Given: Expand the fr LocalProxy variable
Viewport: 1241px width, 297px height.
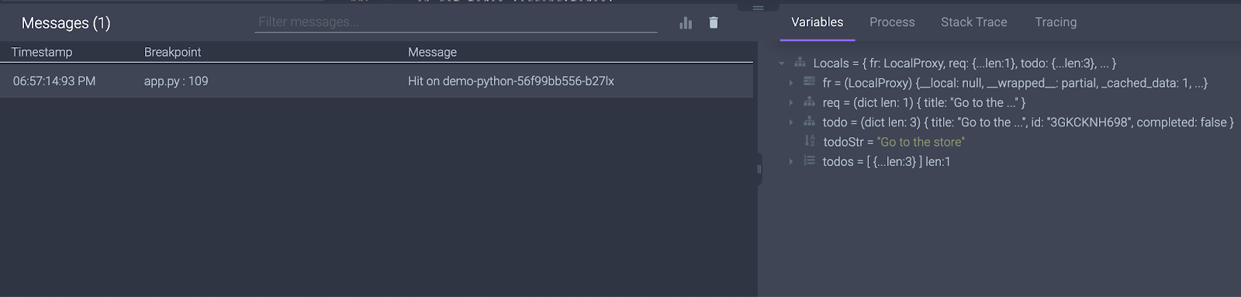Looking at the screenshot, I should (x=791, y=83).
